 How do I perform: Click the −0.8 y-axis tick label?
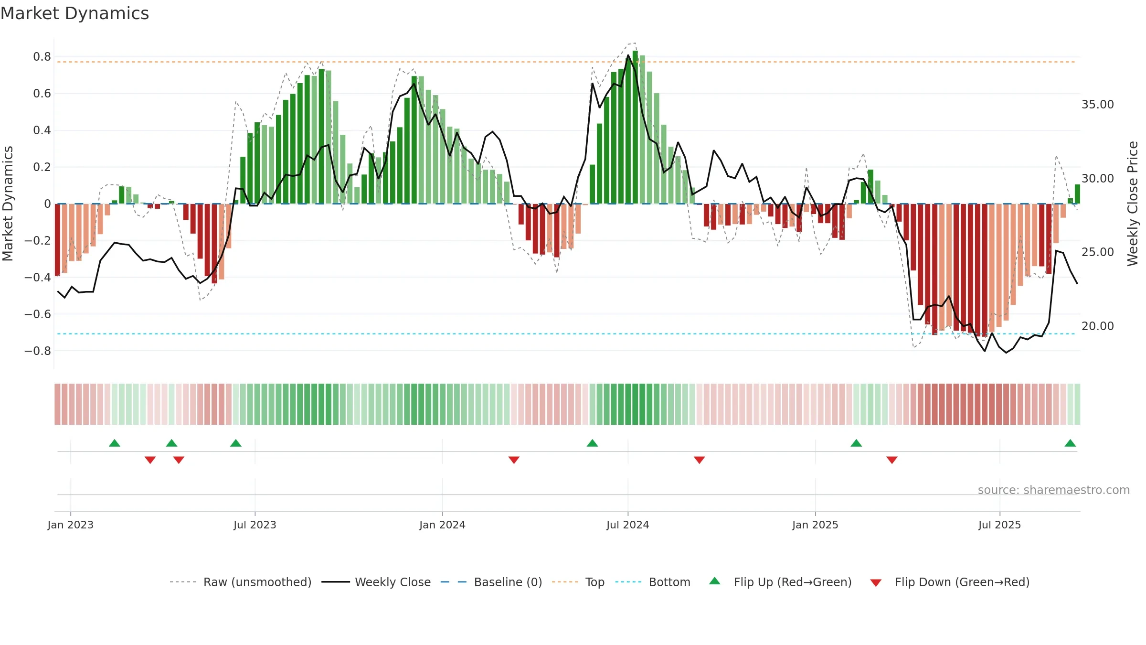point(38,351)
